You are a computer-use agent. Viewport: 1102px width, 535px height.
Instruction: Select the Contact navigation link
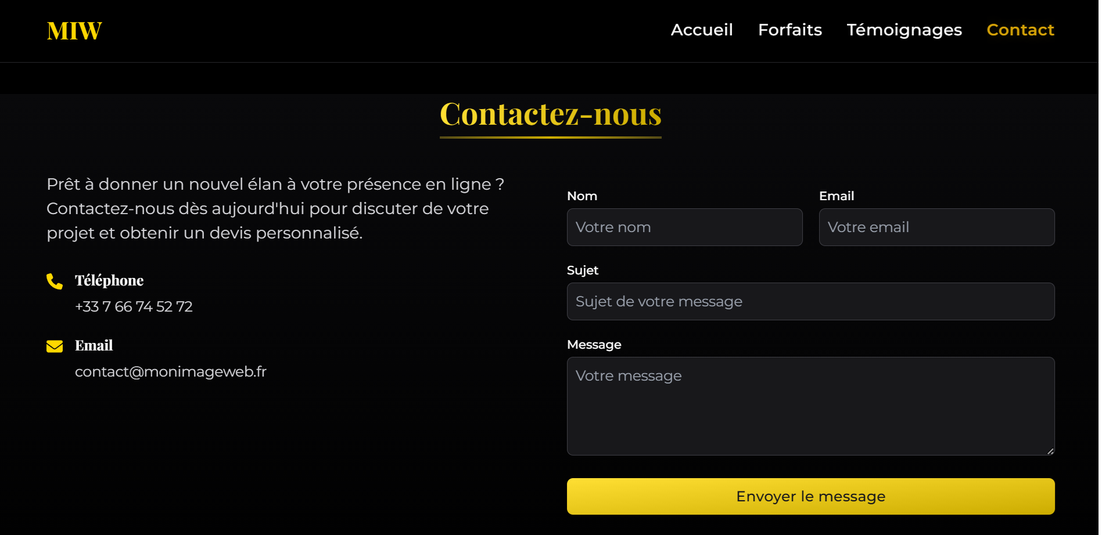click(1020, 30)
